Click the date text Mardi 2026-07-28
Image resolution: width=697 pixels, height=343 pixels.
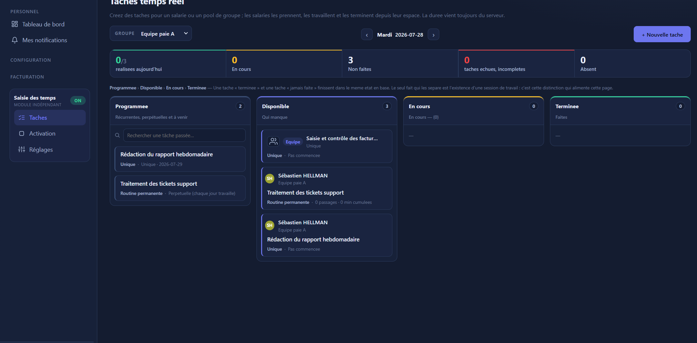(x=400, y=35)
